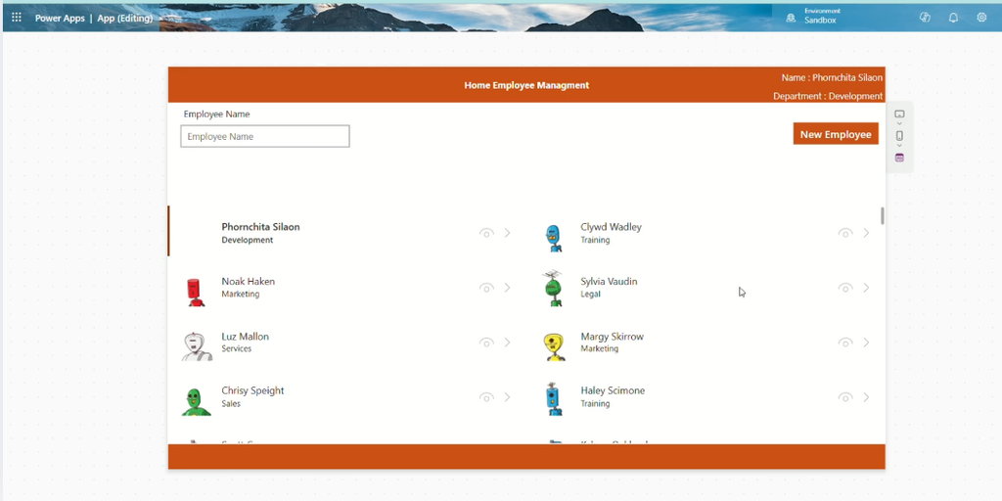The width and height of the screenshot is (1002, 501).
Task: Click the Department : Development header label
Action: (x=828, y=96)
